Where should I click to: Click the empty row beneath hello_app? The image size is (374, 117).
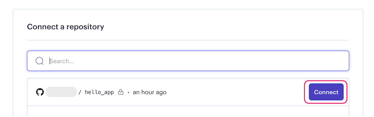click(188, 111)
